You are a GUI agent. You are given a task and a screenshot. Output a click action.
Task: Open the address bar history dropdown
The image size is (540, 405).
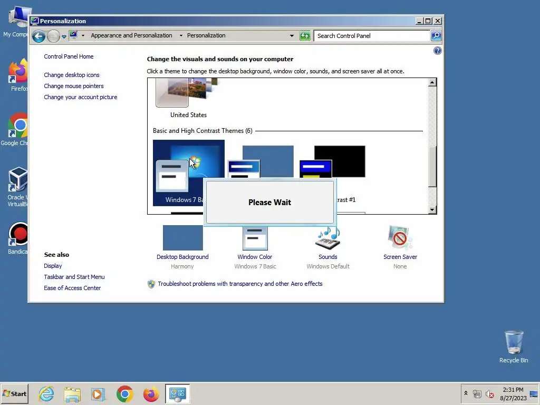[292, 35]
